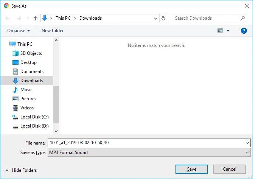Click the navigation pane scrollbar thumb
The width and height of the screenshot is (253, 179).
[x=56, y=104]
